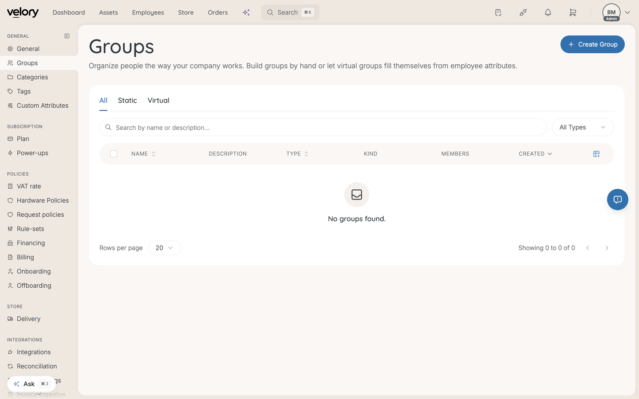The height and width of the screenshot is (399, 639).
Task: Collapse the sidebar panel icon
Action: [67, 36]
